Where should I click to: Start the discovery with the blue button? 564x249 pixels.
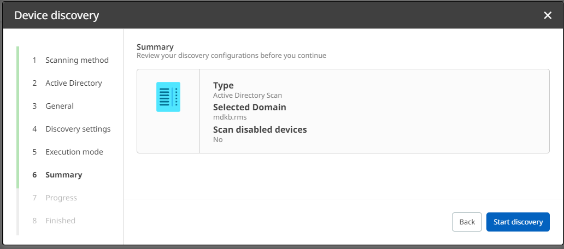point(518,222)
